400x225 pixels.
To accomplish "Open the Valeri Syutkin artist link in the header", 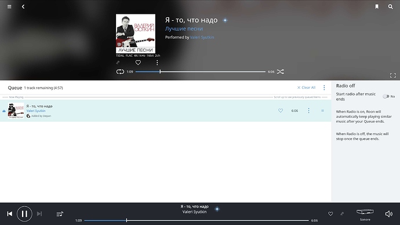I will point(202,37).
